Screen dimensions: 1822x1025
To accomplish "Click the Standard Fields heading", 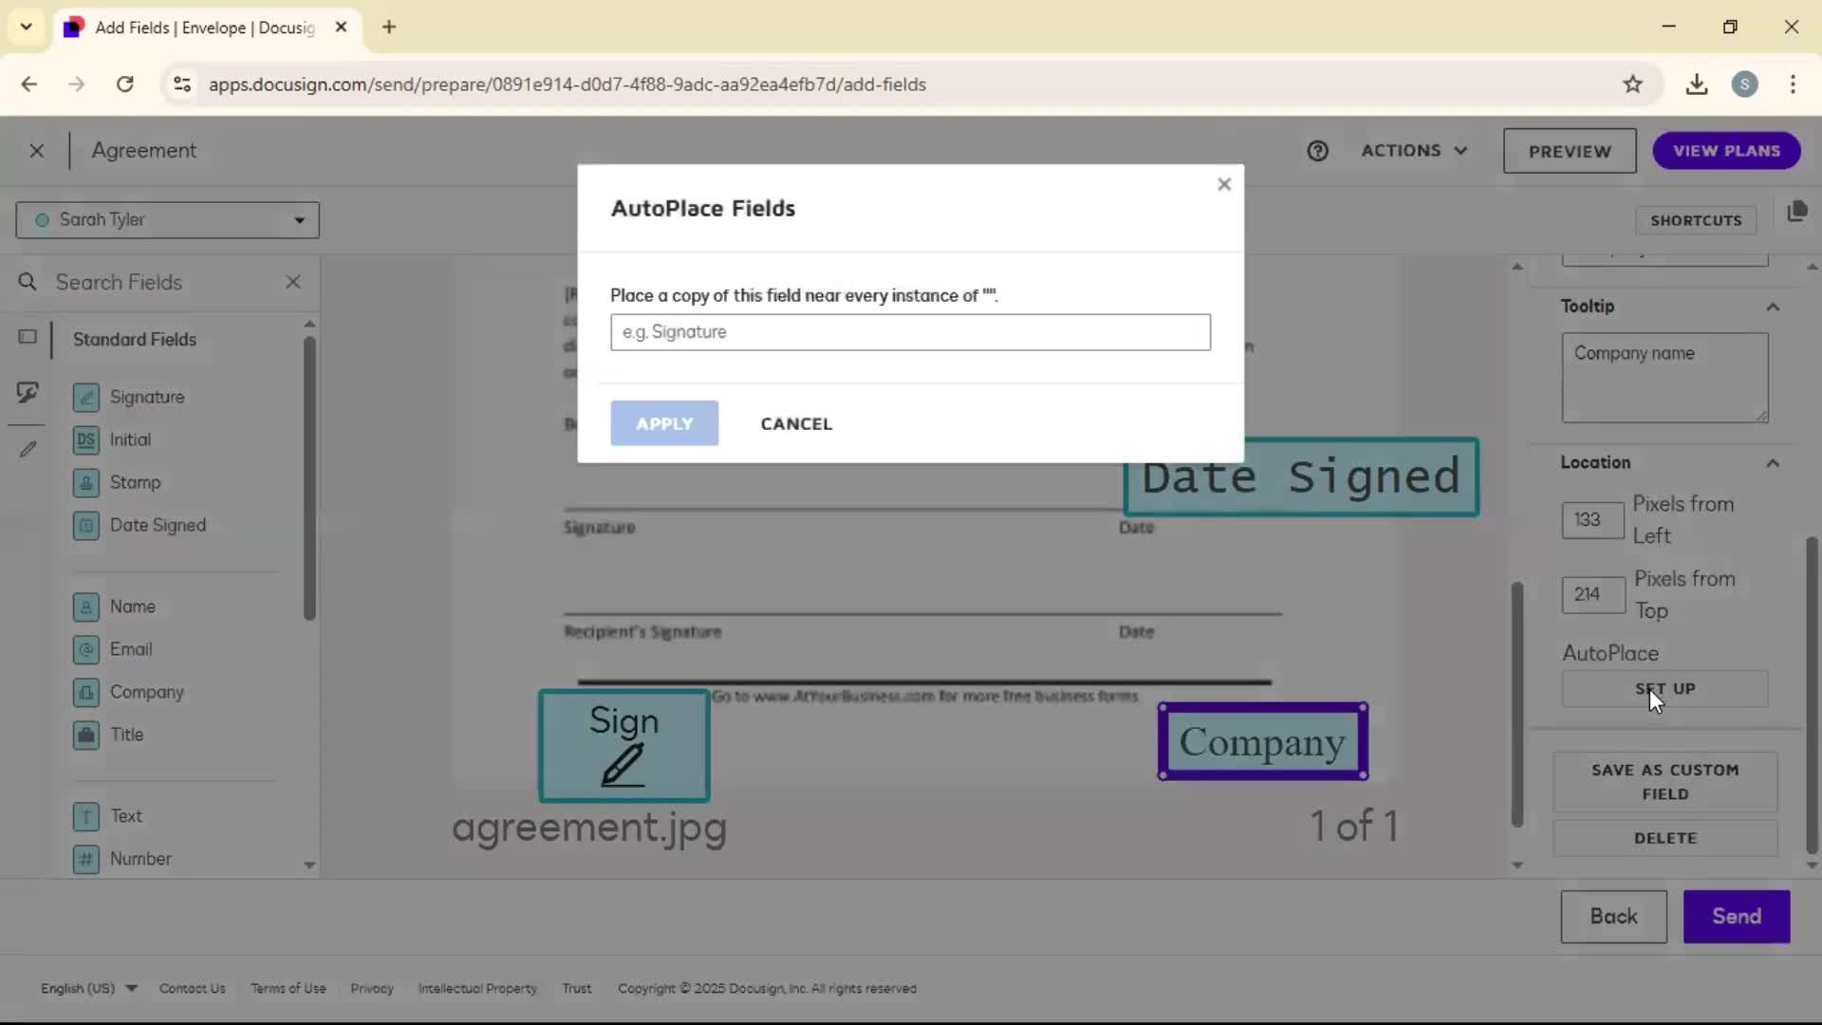I will pyautogui.click(x=135, y=340).
